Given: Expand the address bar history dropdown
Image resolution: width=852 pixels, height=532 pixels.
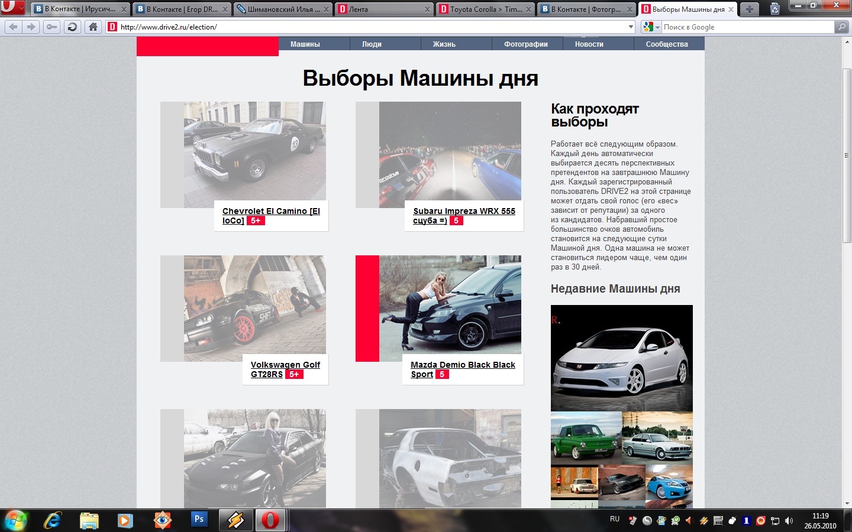Looking at the screenshot, I should [x=631, y=27].
